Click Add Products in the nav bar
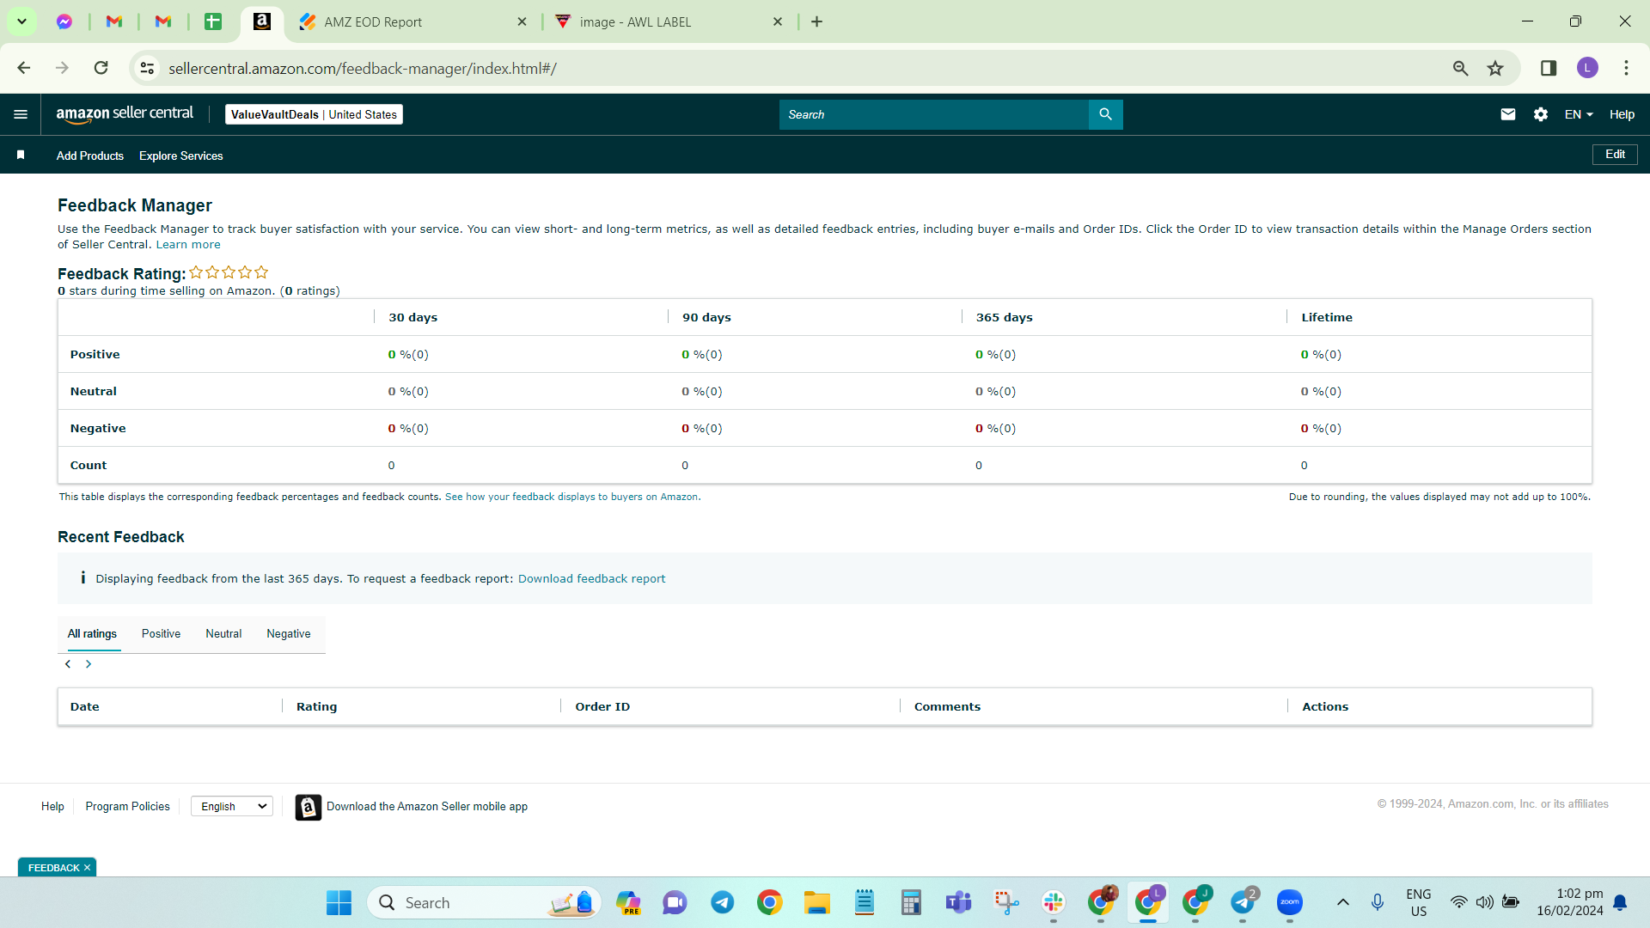This screenshot has height=928, width=1650. (90, 156)
